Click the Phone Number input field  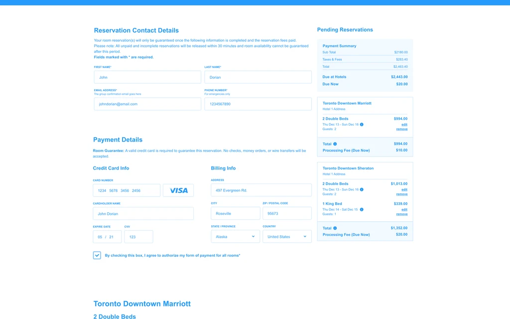pyautogui.click(x=258, y=104)
